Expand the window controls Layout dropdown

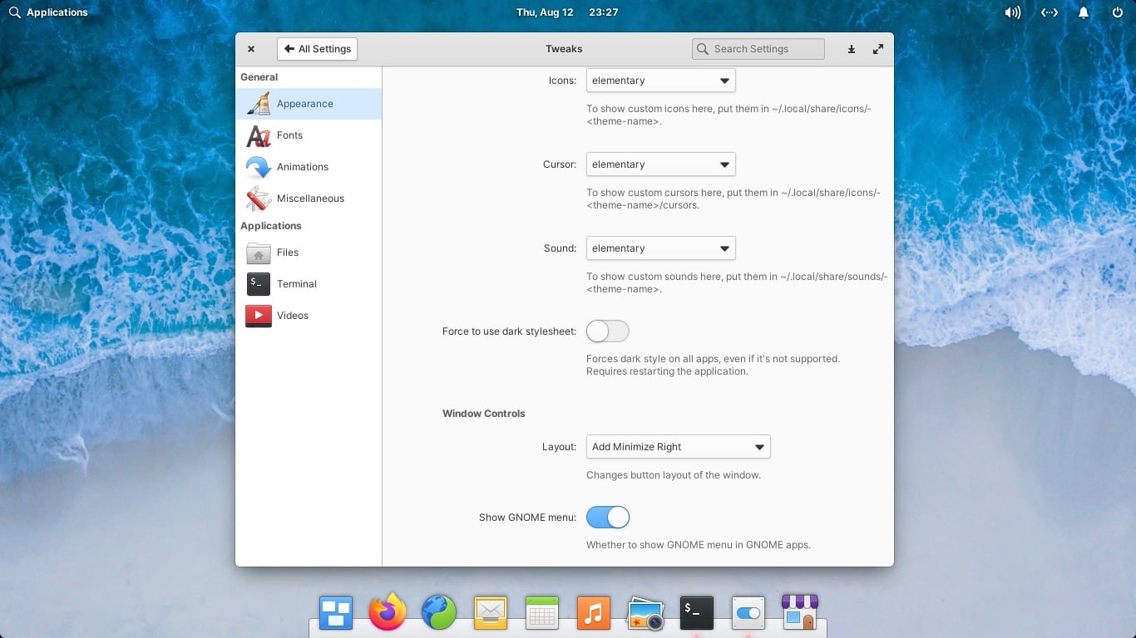678,446
